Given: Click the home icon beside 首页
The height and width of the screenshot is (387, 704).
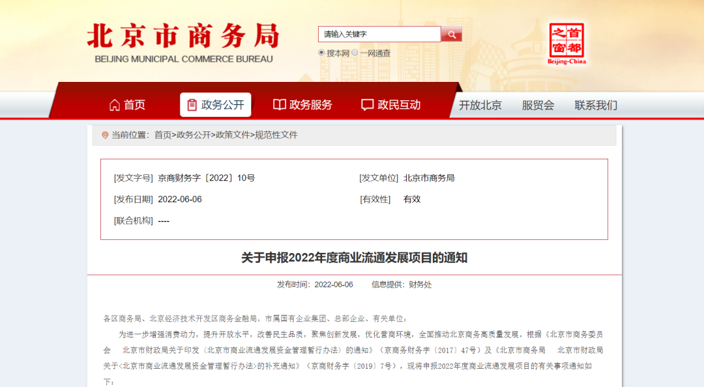Looking at the screenshot, I should click(115, 105).
